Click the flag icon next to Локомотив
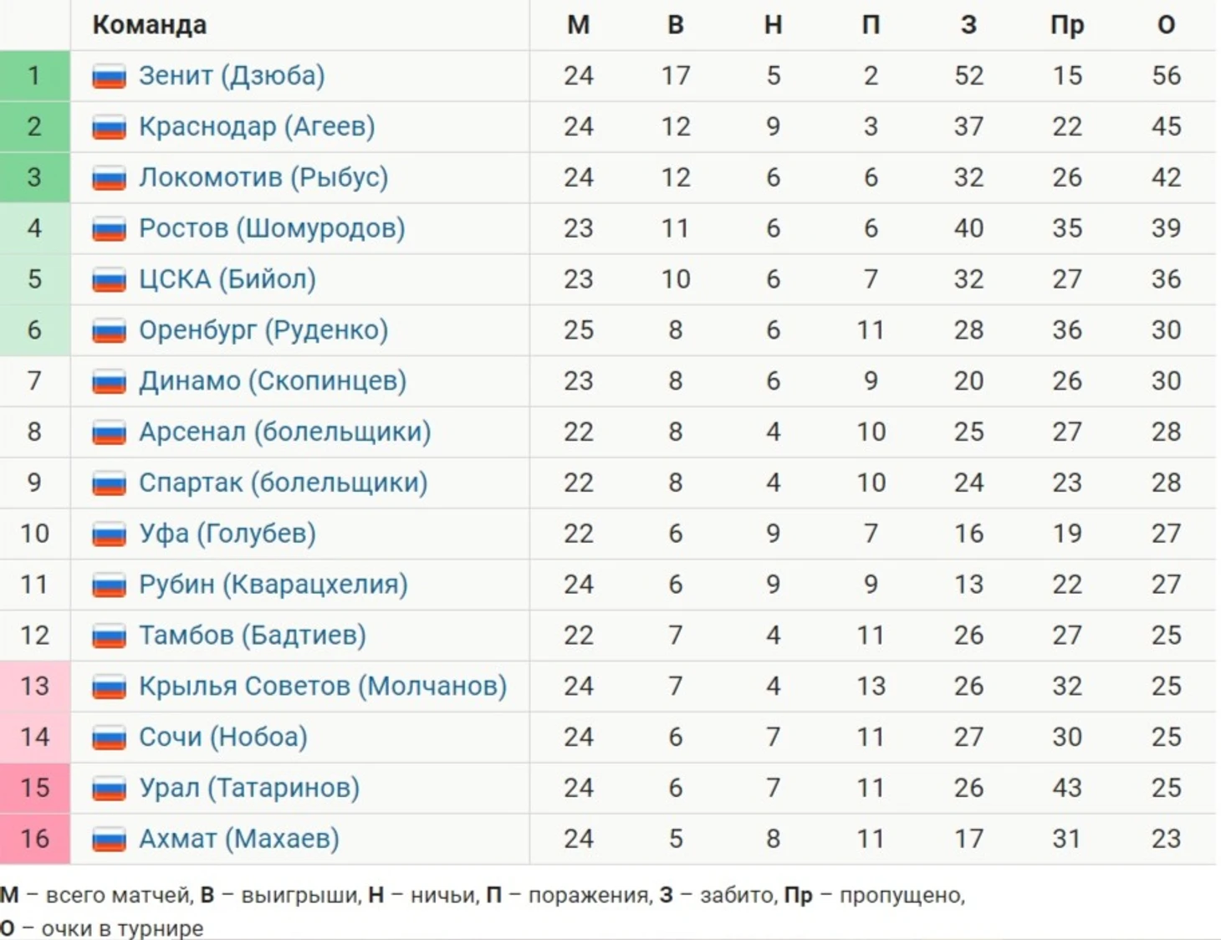Screen dimensions: 1221x940 click(x=109, y=179)
